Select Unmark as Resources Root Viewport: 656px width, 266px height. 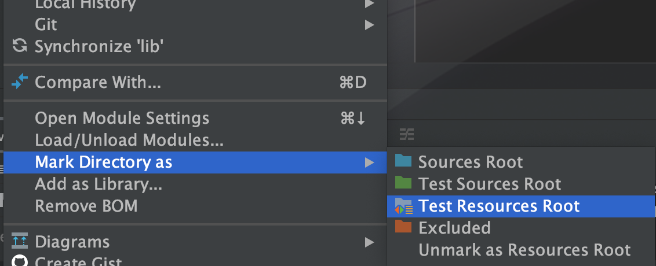click(x=524, y=250)
